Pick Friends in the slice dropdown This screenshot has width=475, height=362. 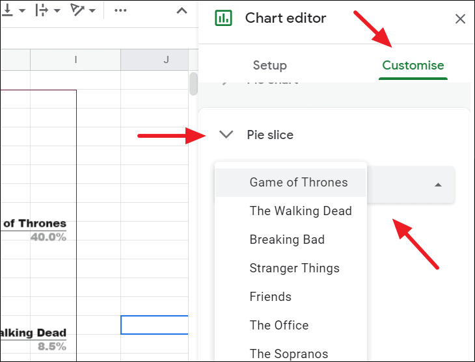290,296
